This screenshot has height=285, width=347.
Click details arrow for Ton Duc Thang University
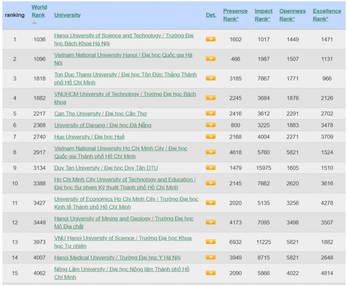tap(210, 78)
